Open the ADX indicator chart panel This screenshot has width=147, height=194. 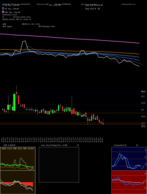tap(18, 159)
